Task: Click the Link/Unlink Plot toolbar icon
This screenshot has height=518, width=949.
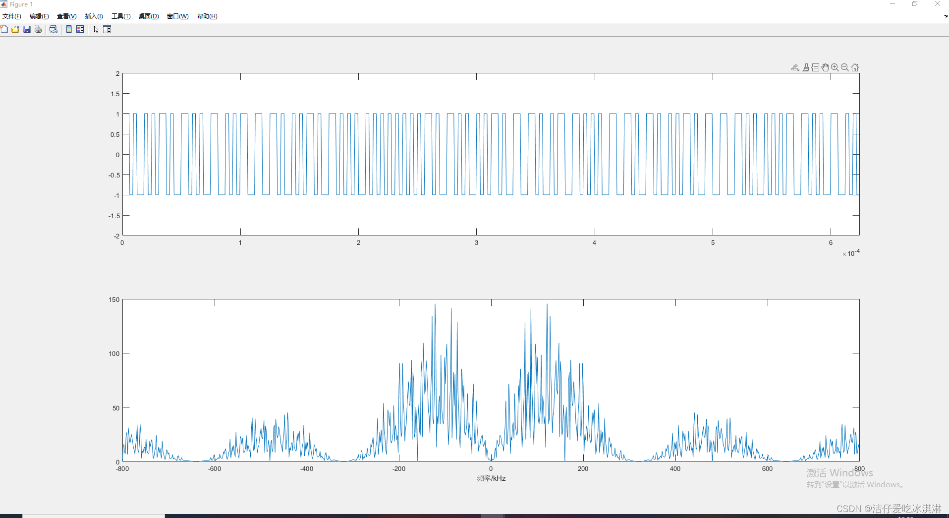Action: pyautogui.click(x=54, y=30)
